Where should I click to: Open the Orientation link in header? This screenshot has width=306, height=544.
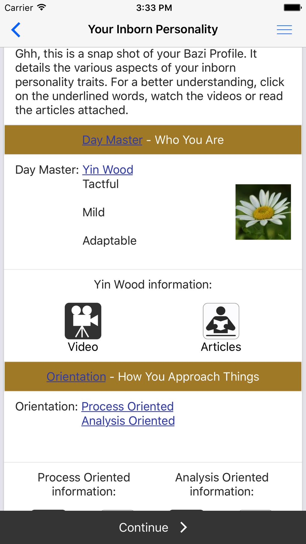coord(76,377)
